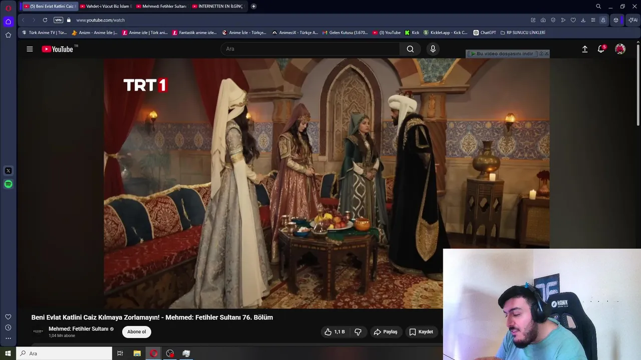641x360 pixels.
Task: Open the AnimeciX bookmark
Action: point(295,32)
